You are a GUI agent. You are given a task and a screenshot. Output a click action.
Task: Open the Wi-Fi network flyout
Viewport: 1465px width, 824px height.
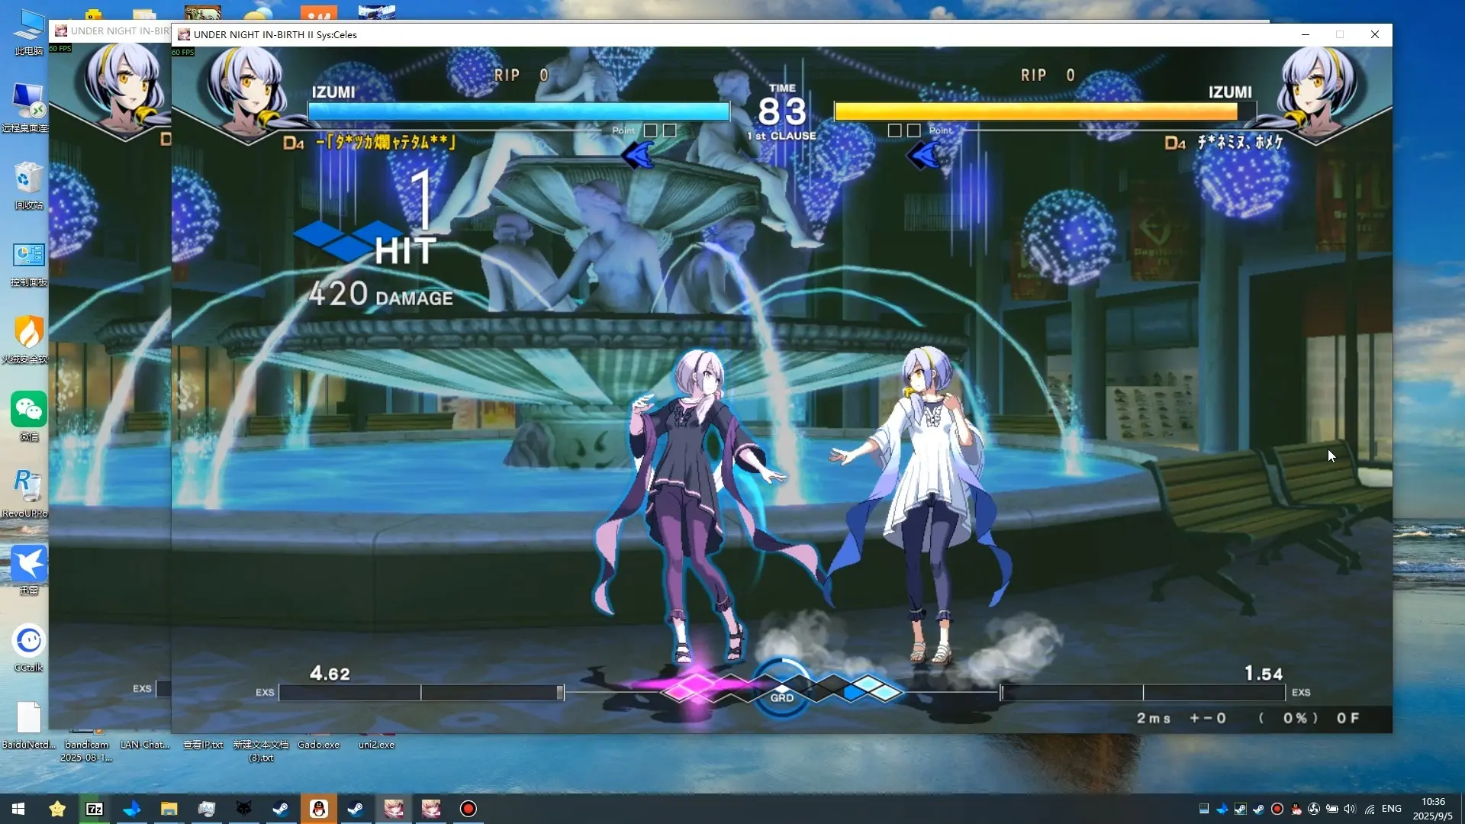tap(1370, 809)
